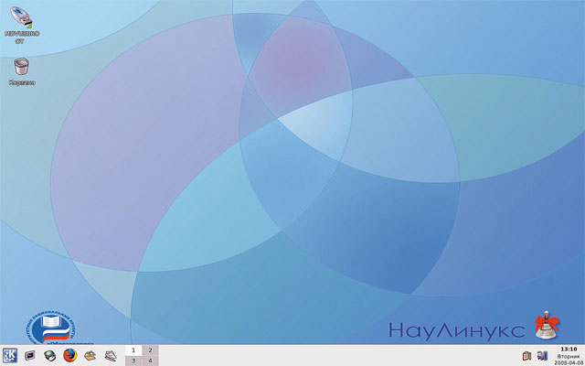Open the home folder panel icon
Viewport: 585px width, 366px height.
coord(90,356)
